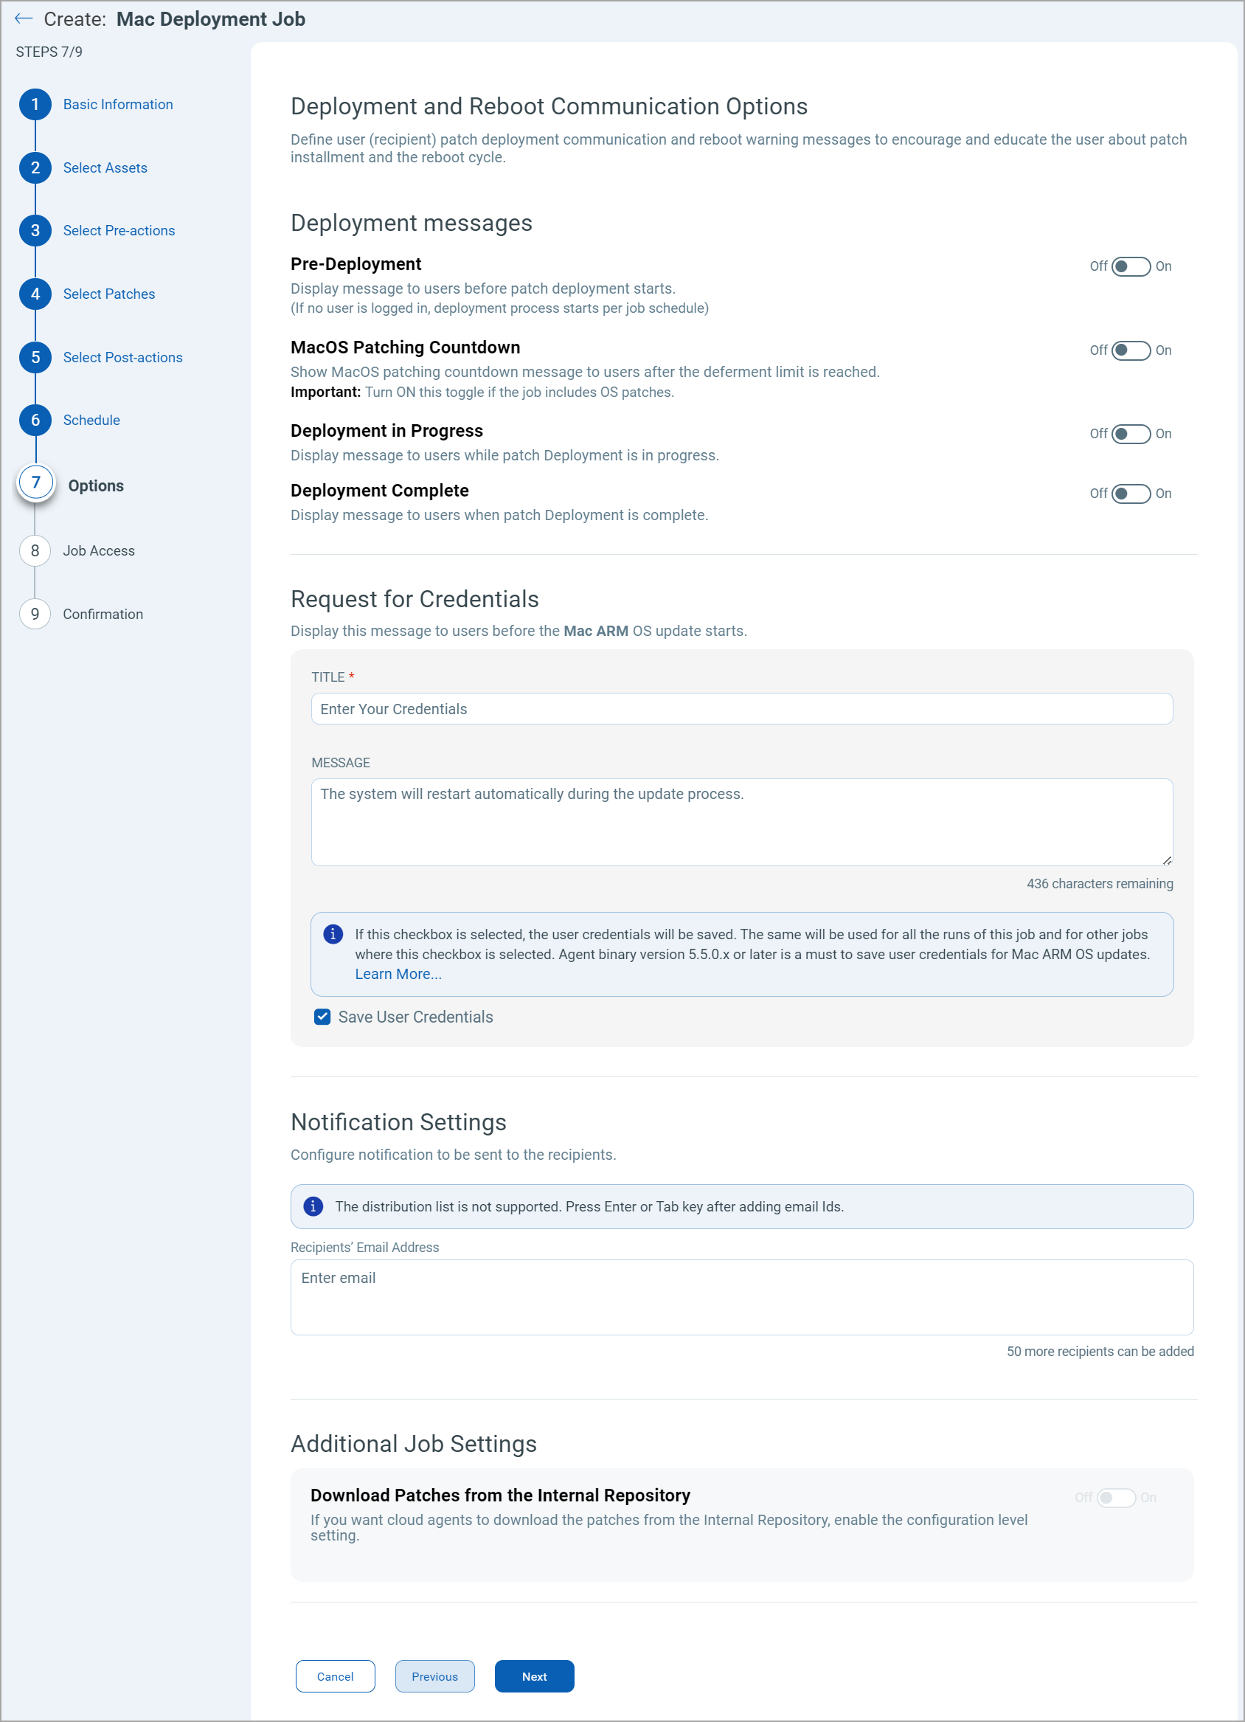Viewport: 1245px width, 1722px height.
Task: Open the Select Post-actions step
Action: 35,357
